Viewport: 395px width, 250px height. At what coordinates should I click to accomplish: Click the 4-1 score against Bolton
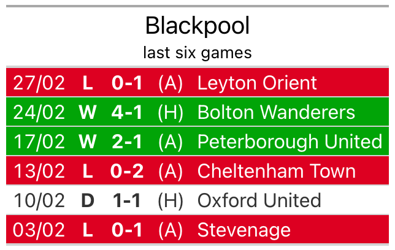pyautogui.click(x=127, y=112)
